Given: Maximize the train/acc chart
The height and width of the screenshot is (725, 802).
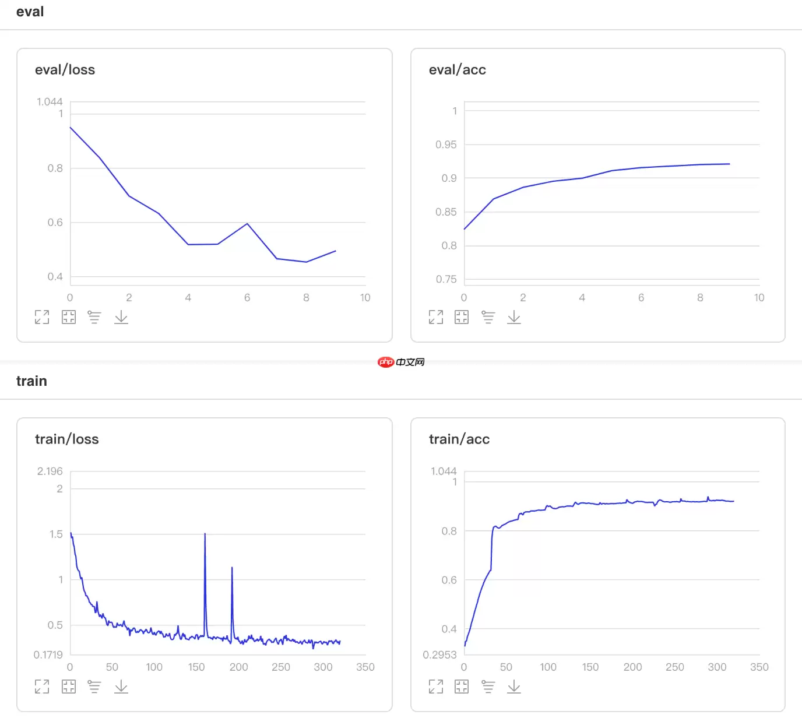Looking at the screenshot, I should tap(436, 687).
